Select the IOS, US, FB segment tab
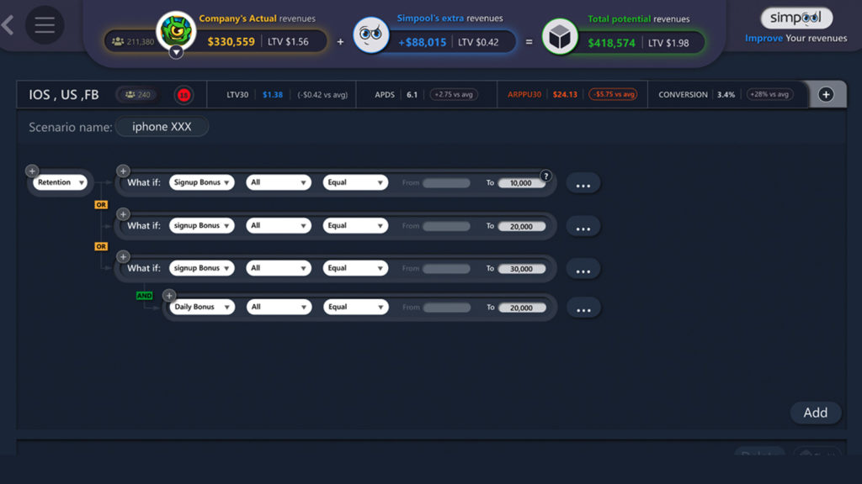 (64, 95)
